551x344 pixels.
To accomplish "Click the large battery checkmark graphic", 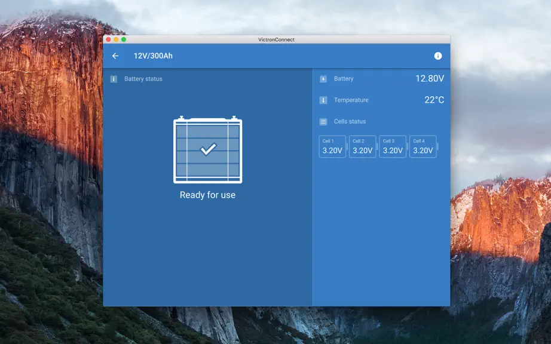I will click(x=208, y=150).
